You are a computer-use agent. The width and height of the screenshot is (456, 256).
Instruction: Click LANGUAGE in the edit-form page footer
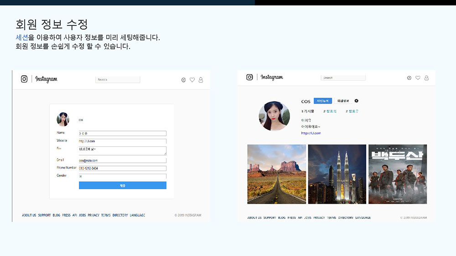click(x=137, y=215)
